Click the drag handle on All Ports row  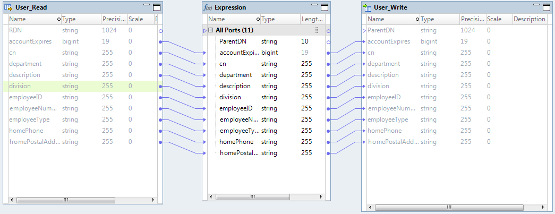pyautogui.click(x=317, y=30)
